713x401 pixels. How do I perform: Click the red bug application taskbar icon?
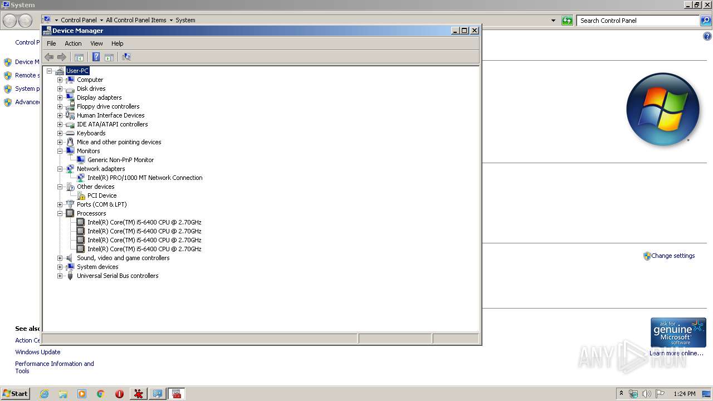[138, 394]
